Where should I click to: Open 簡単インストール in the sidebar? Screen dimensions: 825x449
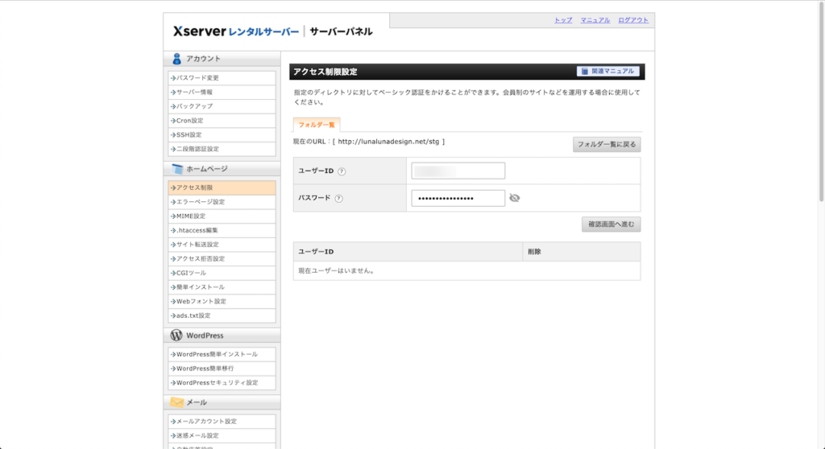[222, 287]
